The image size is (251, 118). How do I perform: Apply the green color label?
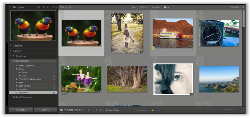pos(155,110)
